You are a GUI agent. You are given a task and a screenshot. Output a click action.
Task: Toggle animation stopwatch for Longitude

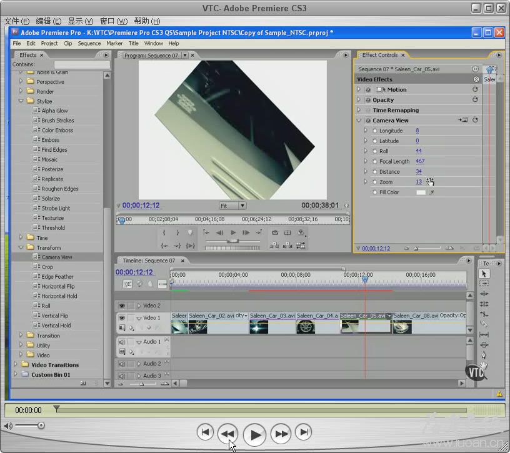click(x=375, y=131)
